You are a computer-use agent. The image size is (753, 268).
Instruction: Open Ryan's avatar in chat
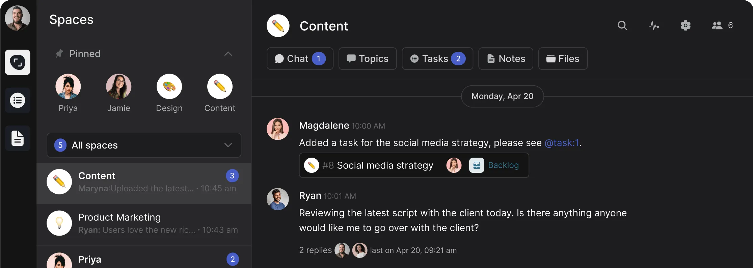278,199
